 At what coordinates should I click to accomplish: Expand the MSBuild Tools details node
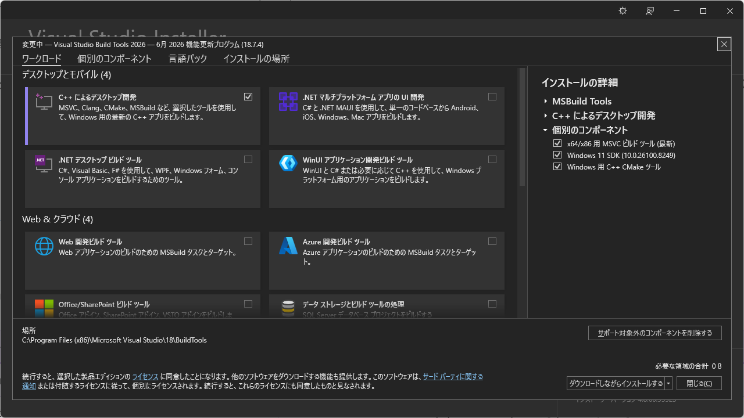tap(546, 101)
